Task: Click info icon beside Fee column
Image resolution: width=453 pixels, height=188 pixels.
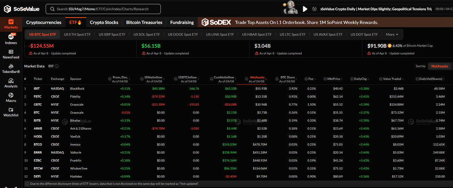Action: (306, 79)
